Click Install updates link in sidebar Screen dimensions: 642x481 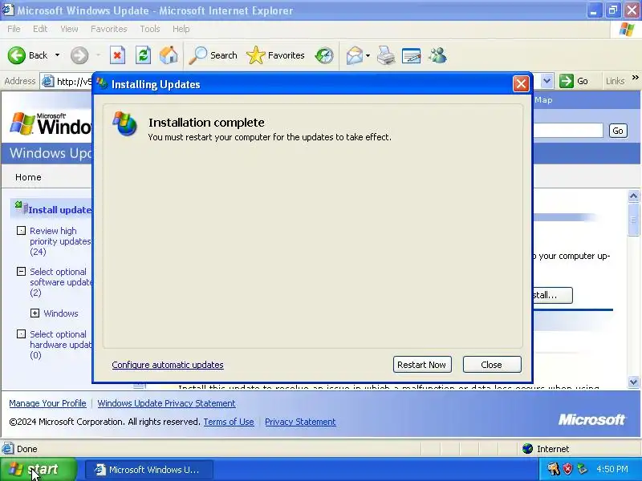click(59, 210)
